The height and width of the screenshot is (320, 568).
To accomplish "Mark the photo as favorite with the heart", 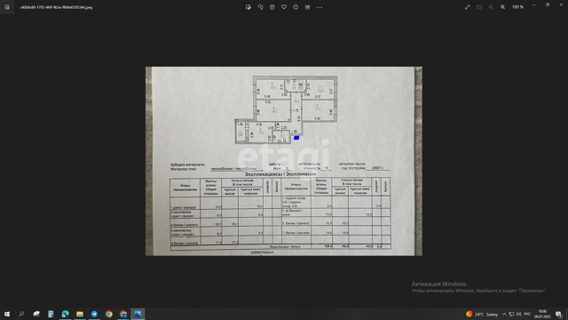I will 284,7.
